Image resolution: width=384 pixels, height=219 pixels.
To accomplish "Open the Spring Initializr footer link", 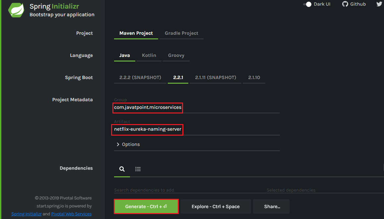I will (x=27, y=214).
